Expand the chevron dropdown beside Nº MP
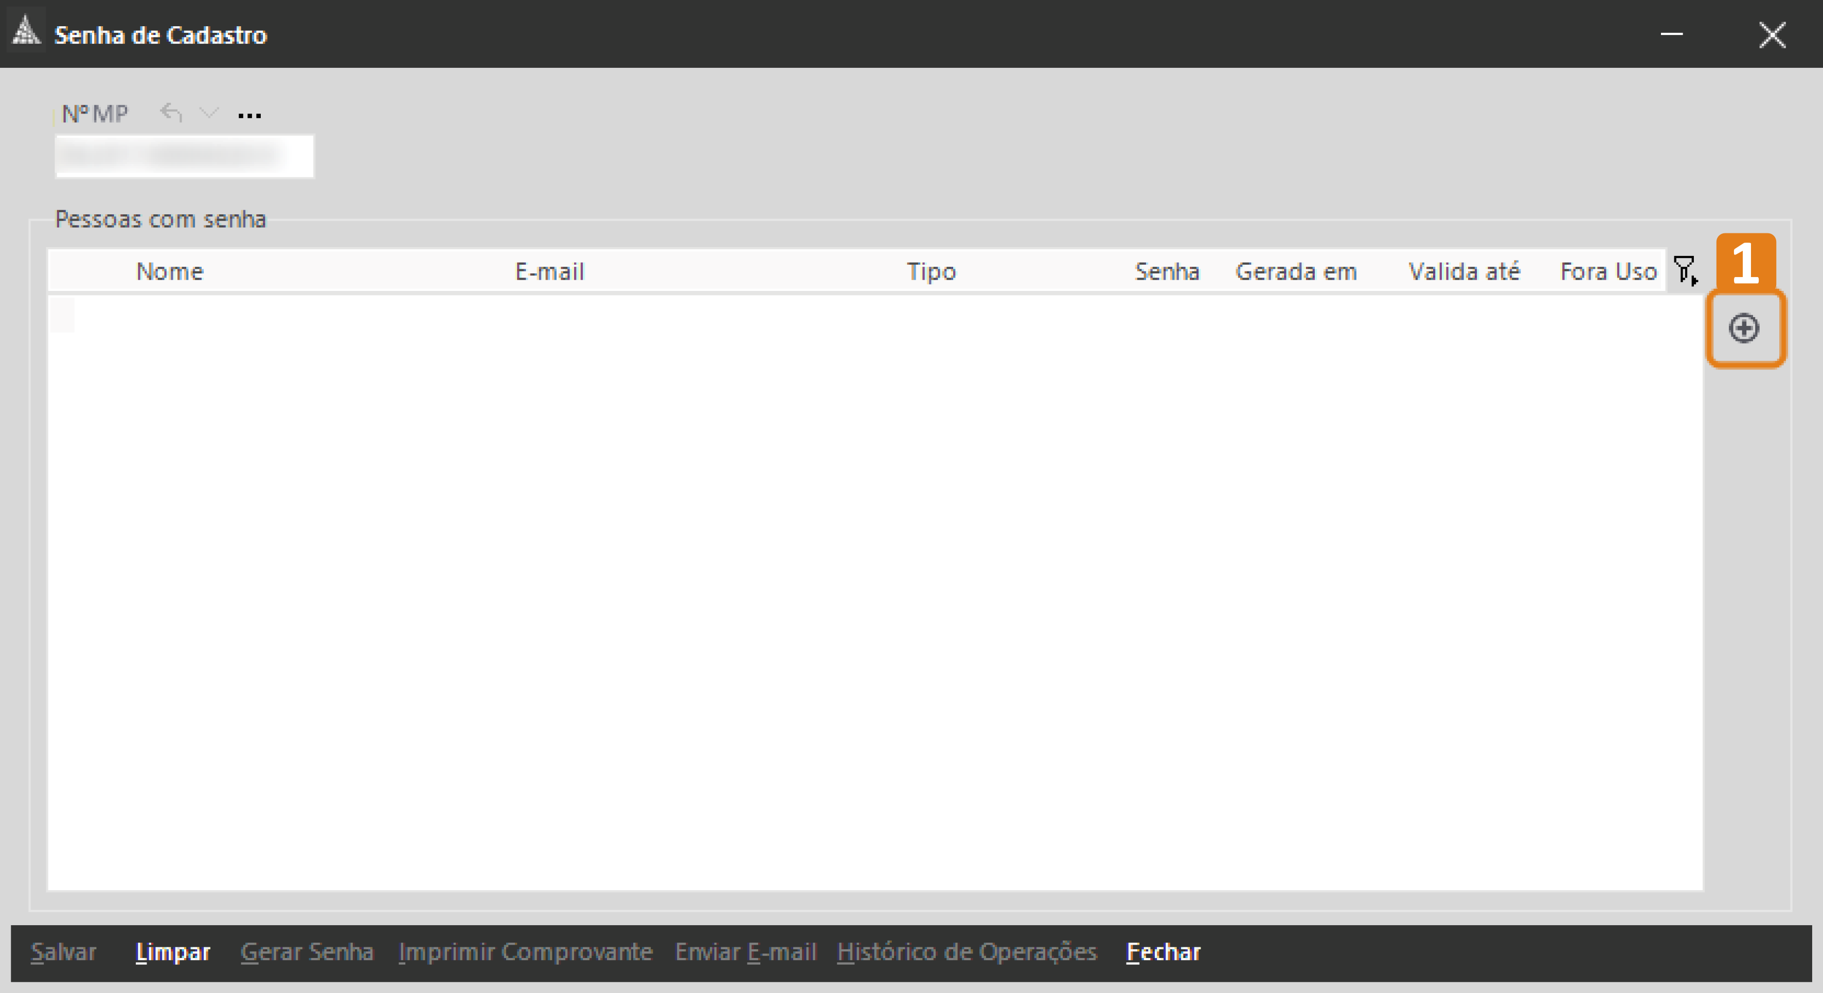Image resolution: width=1823 pixels, height=993 pixels. [209, 113]
